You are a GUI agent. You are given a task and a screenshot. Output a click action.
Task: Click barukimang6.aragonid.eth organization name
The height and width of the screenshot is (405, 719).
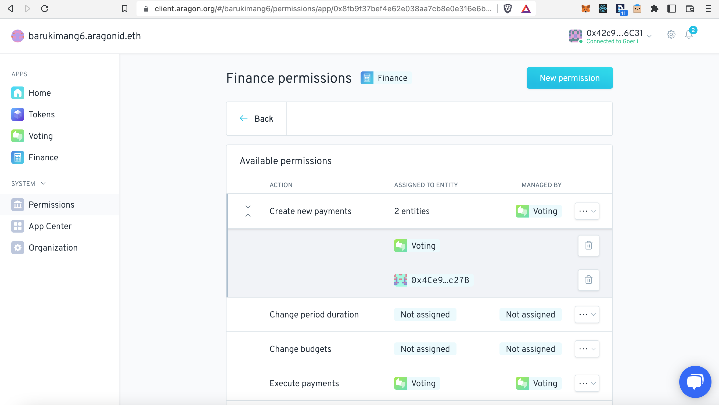pos(85,36)
